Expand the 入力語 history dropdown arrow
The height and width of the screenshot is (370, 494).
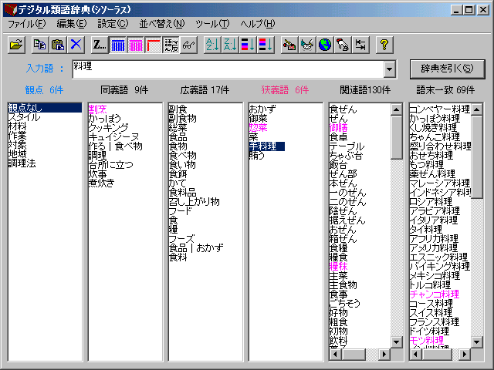coord(389,69)
